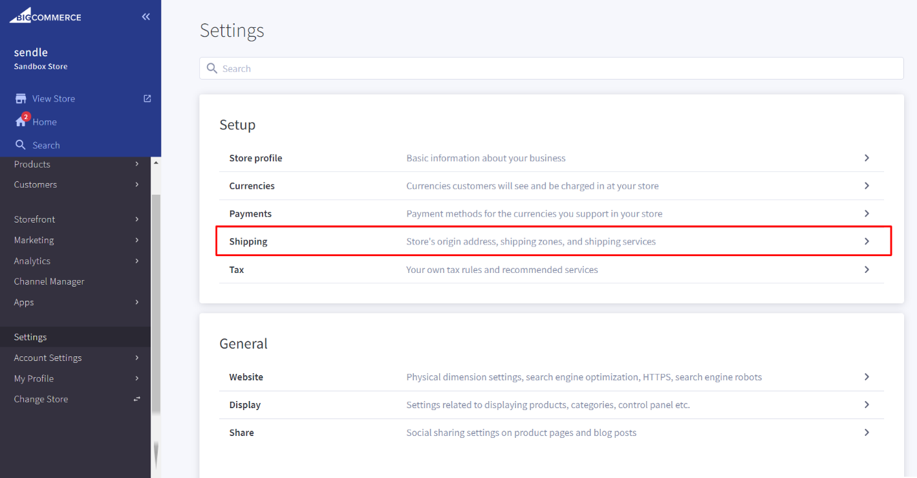This screenshot has width=917, height=478.
Task: Click the external-link icon next to View Store
Action: pos(147,98)
